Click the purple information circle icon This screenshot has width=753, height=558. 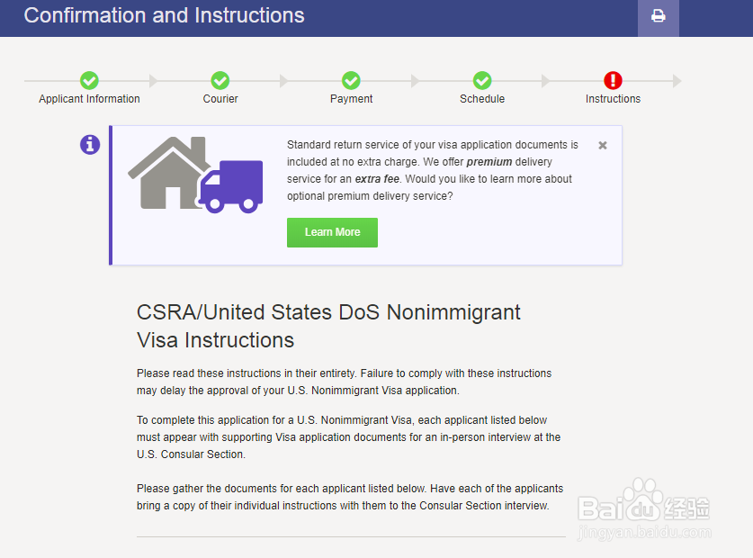pos(90,144)
